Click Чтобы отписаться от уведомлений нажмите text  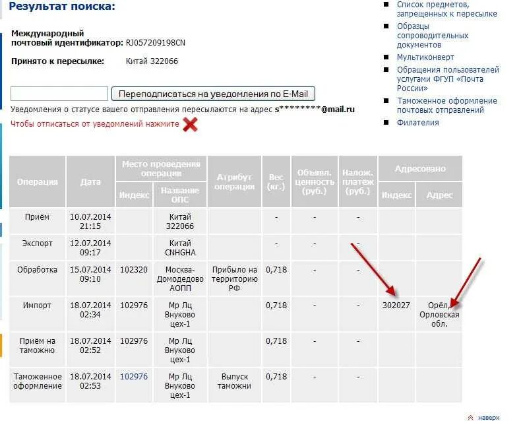[95, 123]
